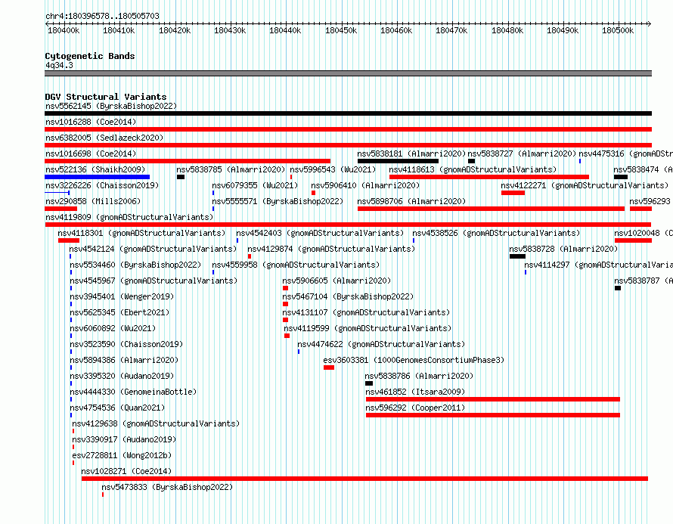The image size is (673, 524).
Task: Open the nsv5894386 (Almarri2020) label
Action: (x=124, y=360)
